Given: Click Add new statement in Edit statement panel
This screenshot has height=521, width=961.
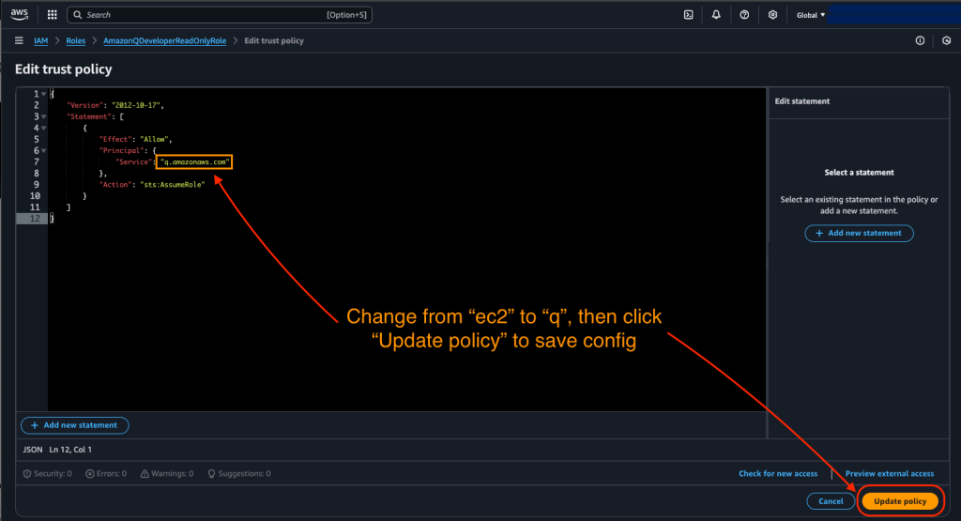Looking at the screenshot, I should [x=859, y=233].
